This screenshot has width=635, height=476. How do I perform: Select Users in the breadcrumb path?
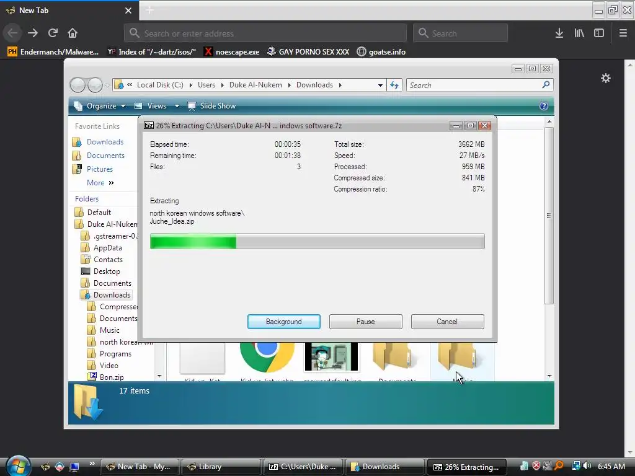pyautogui.click(x=206, y=85)
